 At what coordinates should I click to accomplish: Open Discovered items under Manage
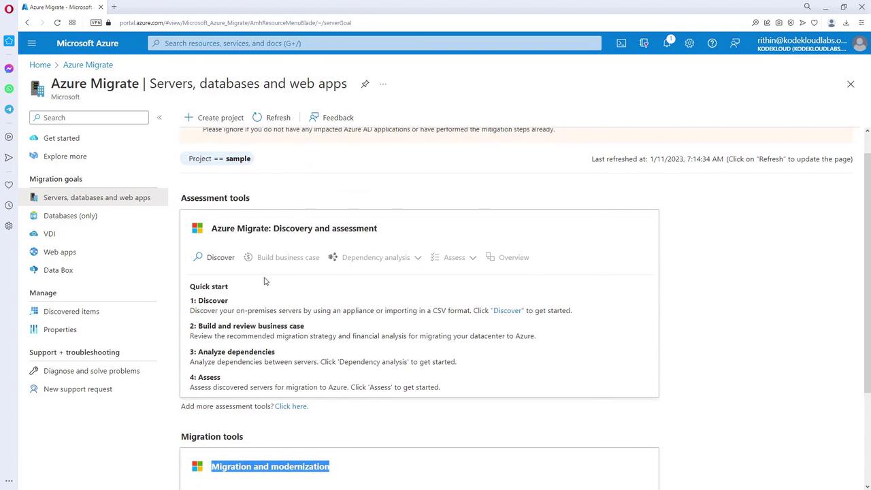click(x=71, y=311)
